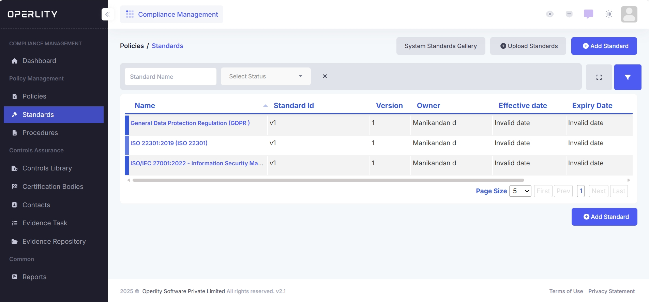Go to Dashboard in the sidebar
This screenshot has width=649, height=302.
coord(39,61)
